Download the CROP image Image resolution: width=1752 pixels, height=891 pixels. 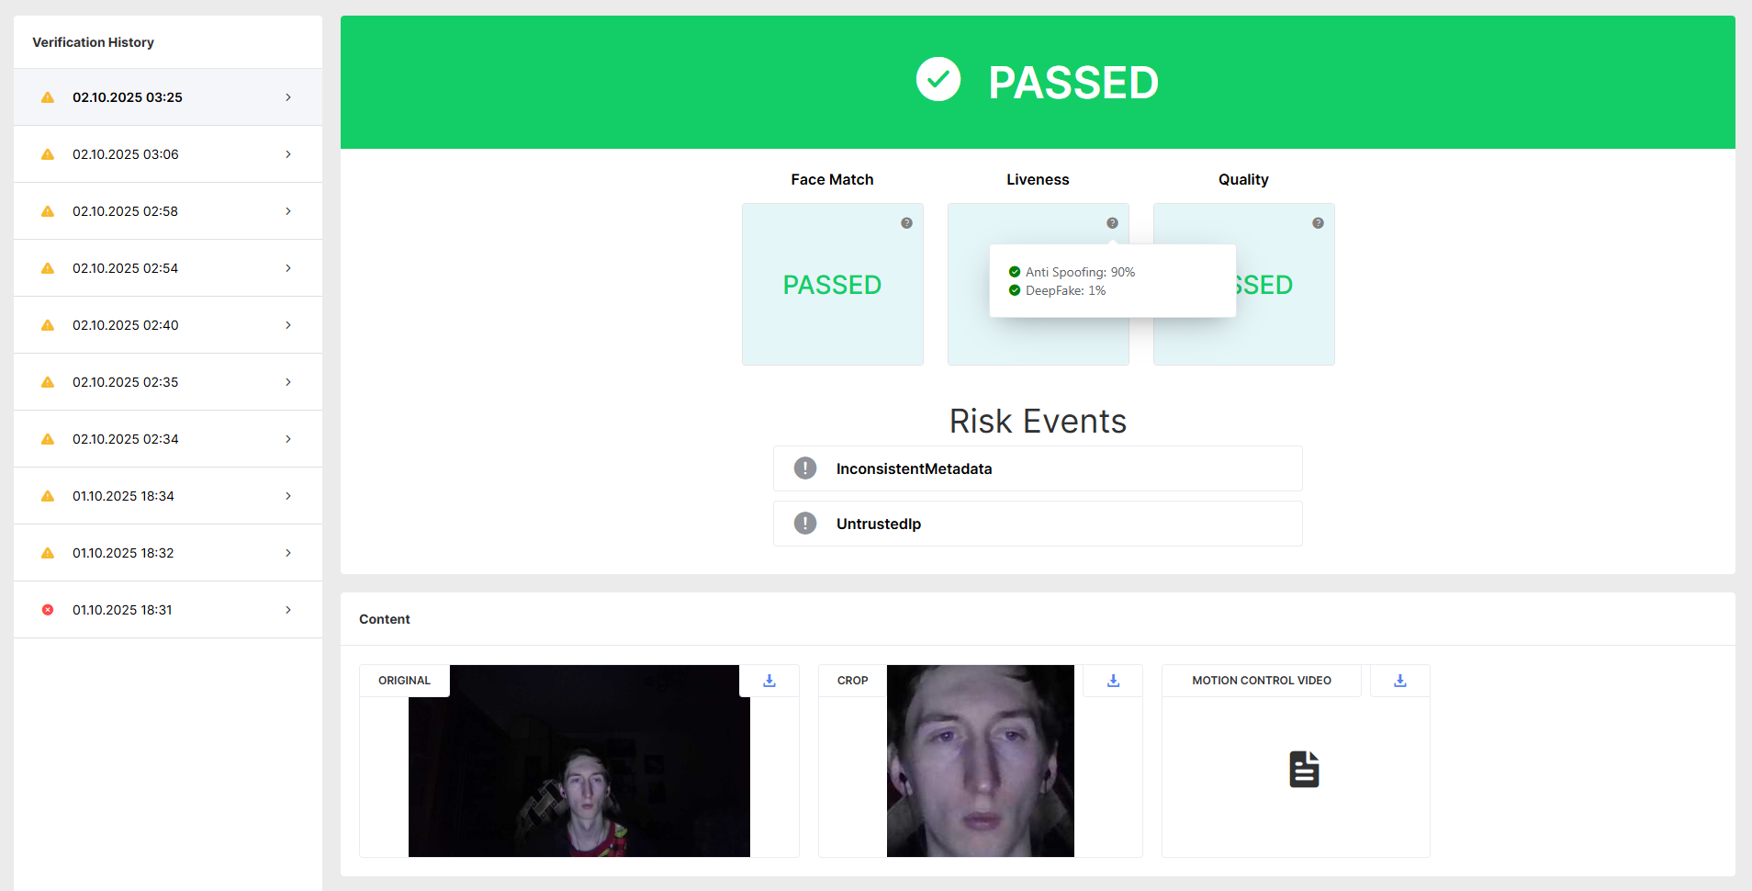(1113, 681)
